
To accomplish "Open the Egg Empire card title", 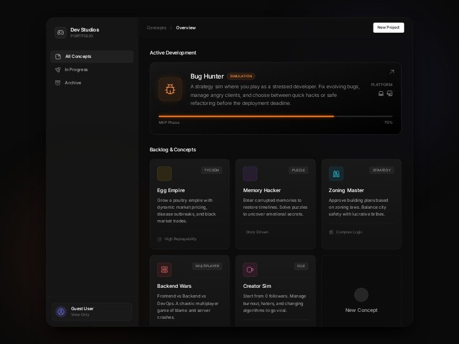I will tap(171, 190).
